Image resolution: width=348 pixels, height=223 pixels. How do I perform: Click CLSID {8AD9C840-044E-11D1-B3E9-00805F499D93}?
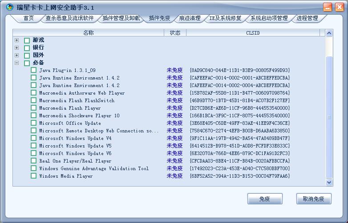[x=240, y=70]
